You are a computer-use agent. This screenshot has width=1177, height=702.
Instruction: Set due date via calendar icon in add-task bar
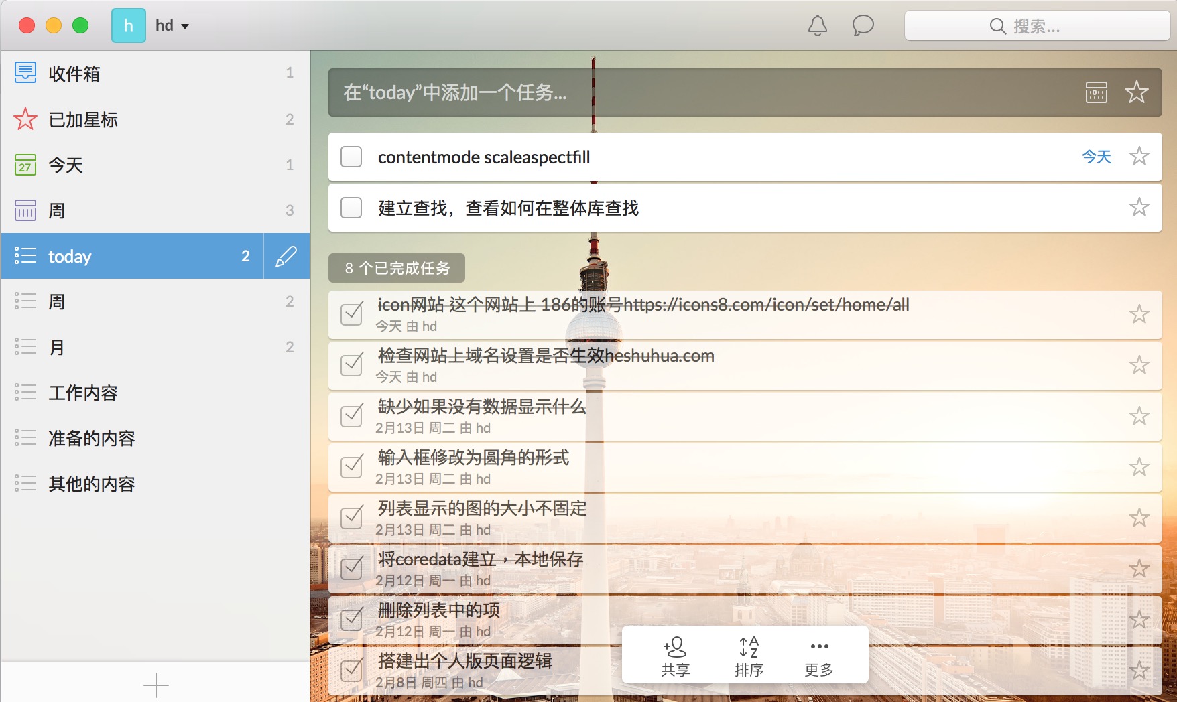(x=1097, y=92)
